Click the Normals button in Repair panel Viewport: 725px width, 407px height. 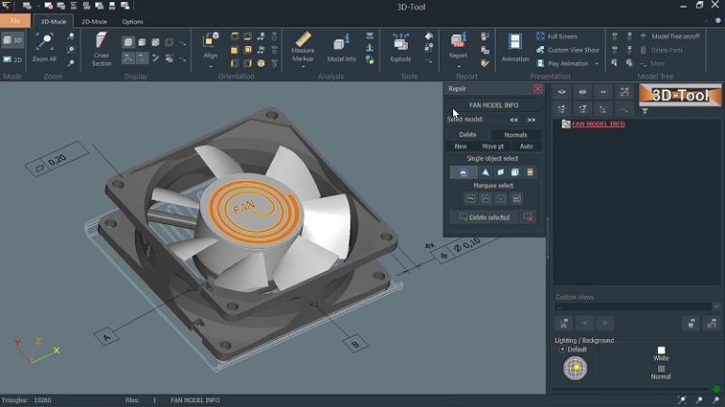[x=515, y=135]
